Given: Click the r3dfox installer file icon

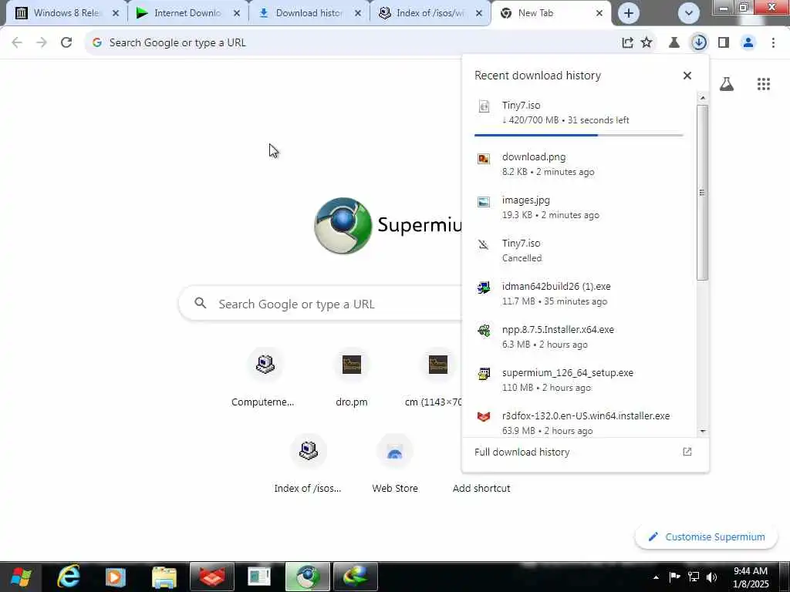Looking at the screenshot, I should coord(484,417).
